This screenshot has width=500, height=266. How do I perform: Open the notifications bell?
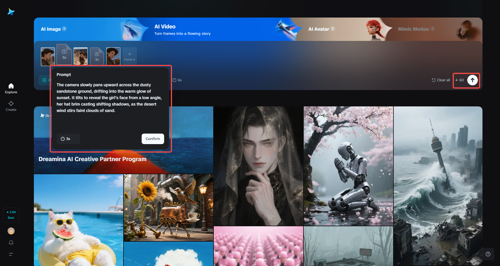coord(11,243)
